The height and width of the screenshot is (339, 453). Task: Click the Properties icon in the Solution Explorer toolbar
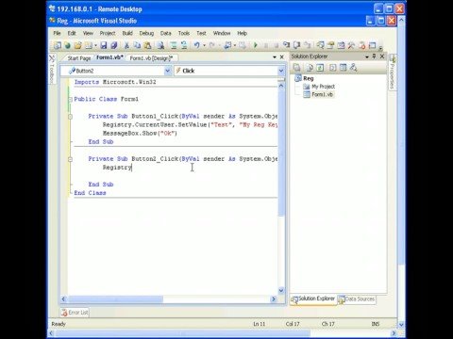(x=296, y=68)
